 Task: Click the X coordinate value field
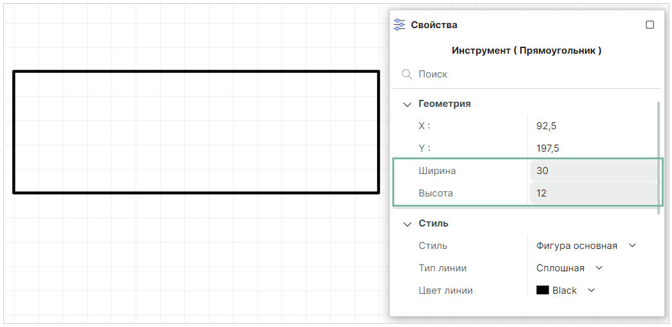tap(592, 126)
